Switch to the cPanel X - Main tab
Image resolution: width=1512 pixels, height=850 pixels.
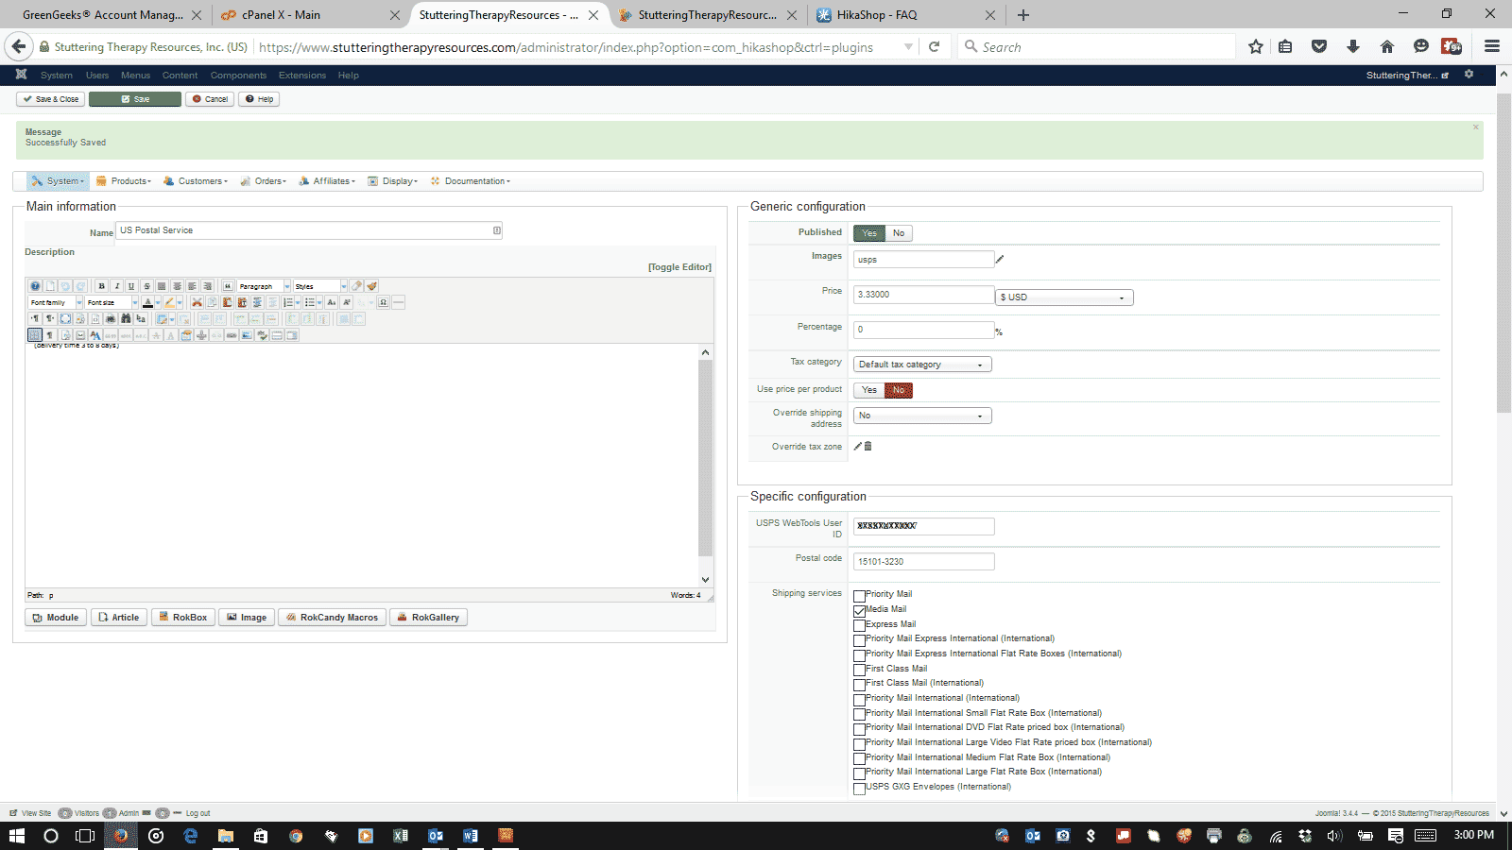click(310, 15)
